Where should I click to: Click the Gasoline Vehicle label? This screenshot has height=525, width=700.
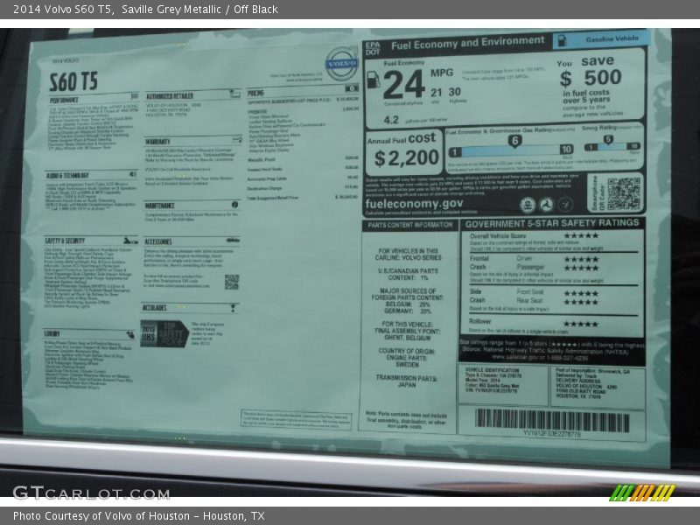[601, 39]
